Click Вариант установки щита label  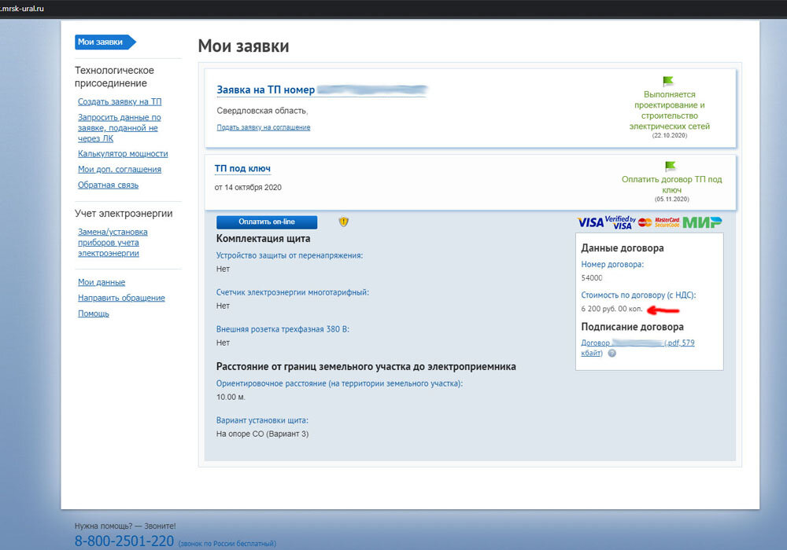(263, 421)
